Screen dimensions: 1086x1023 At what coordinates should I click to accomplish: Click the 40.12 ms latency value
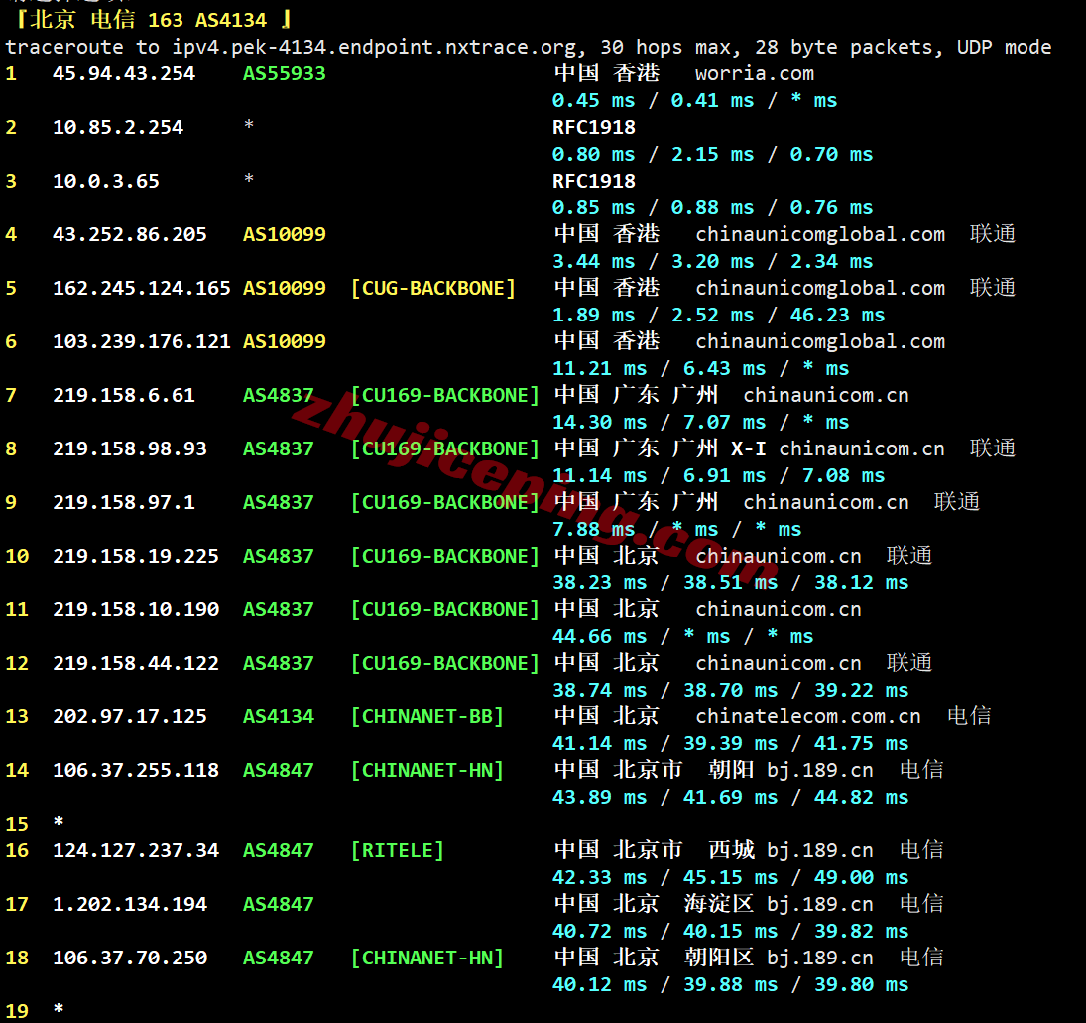(599, 984)
